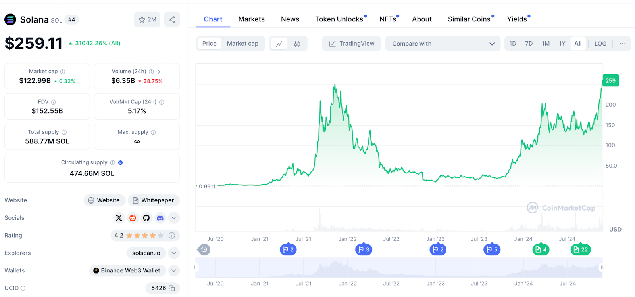The height and width of the screenshot is (297, 635).
Task: Set chart range to All
Action: coord(578,44)
